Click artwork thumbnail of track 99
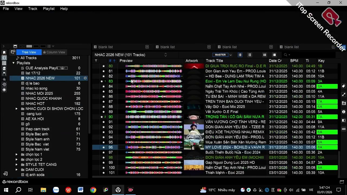The image size is (347, 195). tap(194, 162)
